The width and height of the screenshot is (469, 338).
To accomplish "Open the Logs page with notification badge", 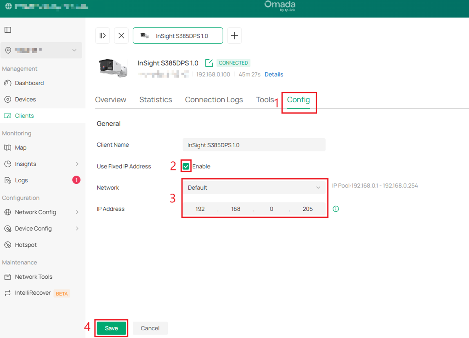I will pyautogui.click(x=21, y=180).
